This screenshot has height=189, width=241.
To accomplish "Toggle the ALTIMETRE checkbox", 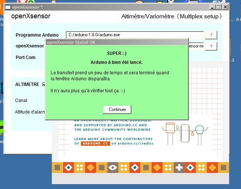I will [44, 84].
